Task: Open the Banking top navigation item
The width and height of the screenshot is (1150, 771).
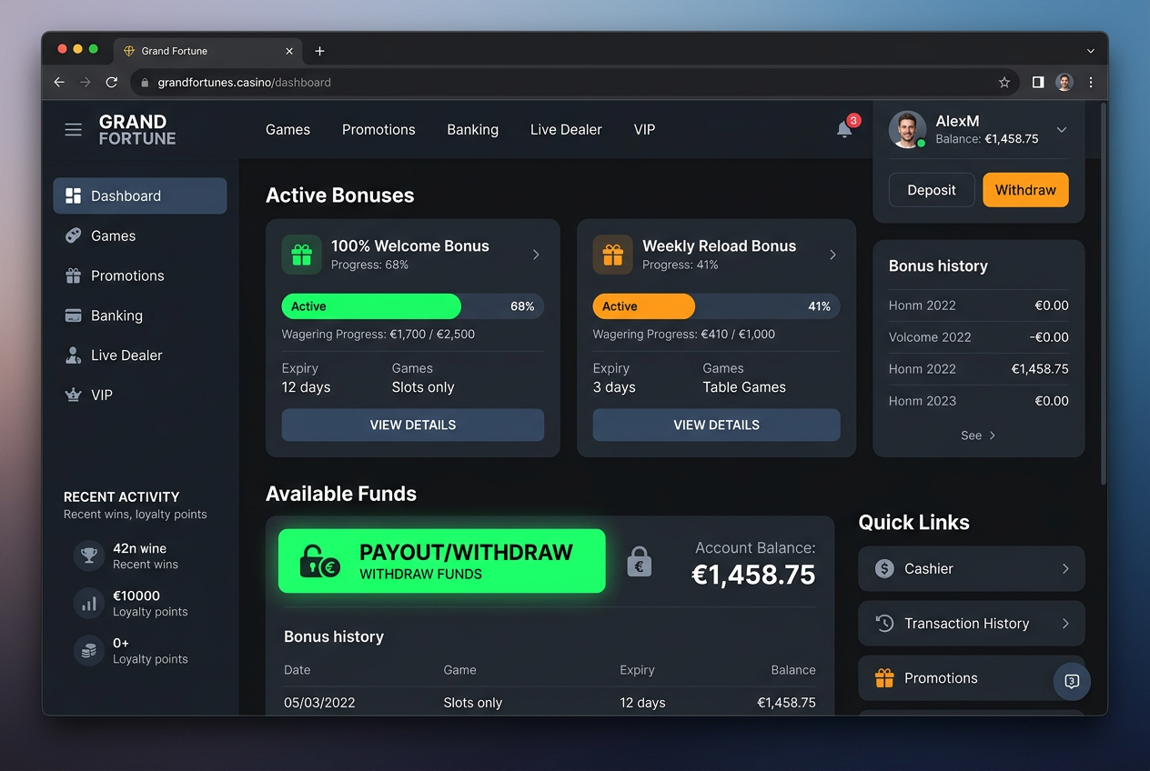Action: point(473,130)
